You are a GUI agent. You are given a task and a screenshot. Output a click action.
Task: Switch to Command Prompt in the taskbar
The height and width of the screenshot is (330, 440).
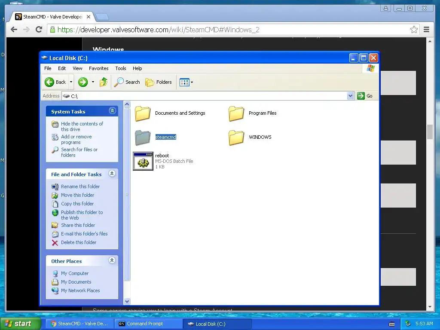pyautogui.click(x=148, y=324)
